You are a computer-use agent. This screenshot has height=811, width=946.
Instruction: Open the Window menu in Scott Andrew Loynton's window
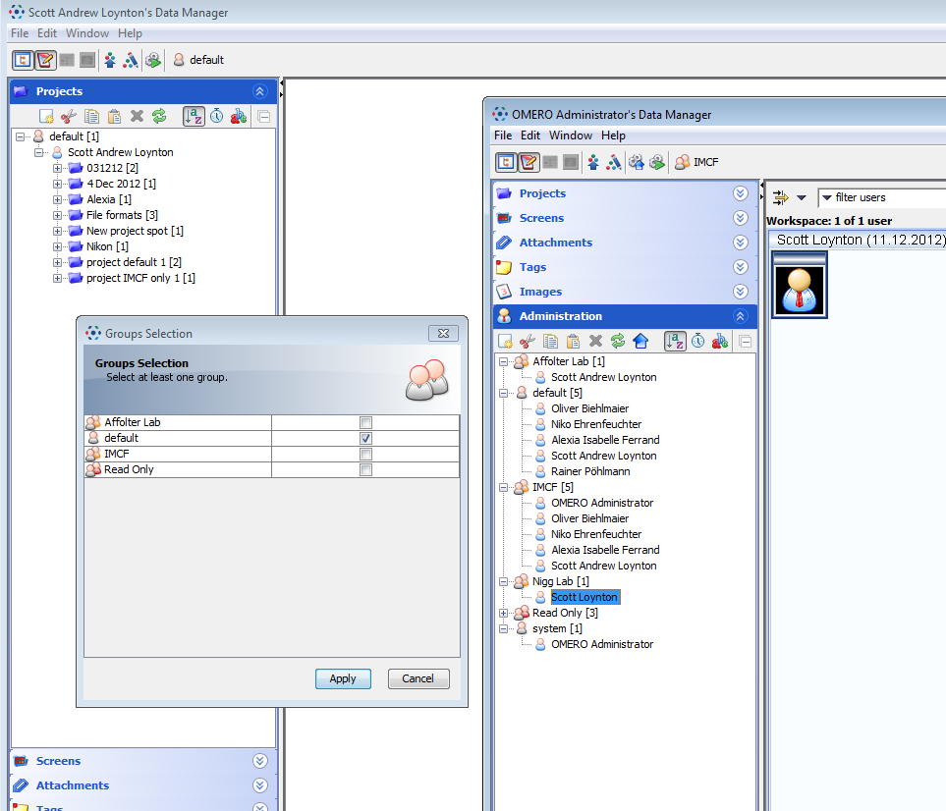(87, 33)
